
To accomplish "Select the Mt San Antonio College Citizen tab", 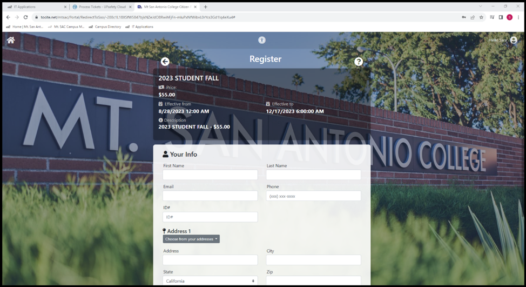I will point(167,6).
